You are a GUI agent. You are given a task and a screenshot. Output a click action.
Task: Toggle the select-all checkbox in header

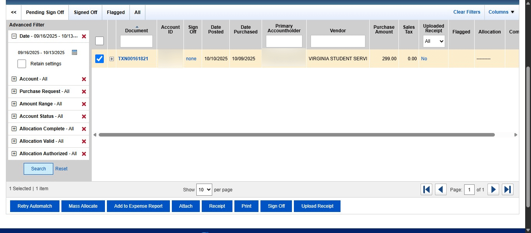(100, 40)
